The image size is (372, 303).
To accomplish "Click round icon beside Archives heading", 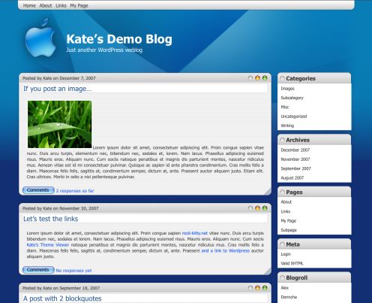I will [282, 140].
